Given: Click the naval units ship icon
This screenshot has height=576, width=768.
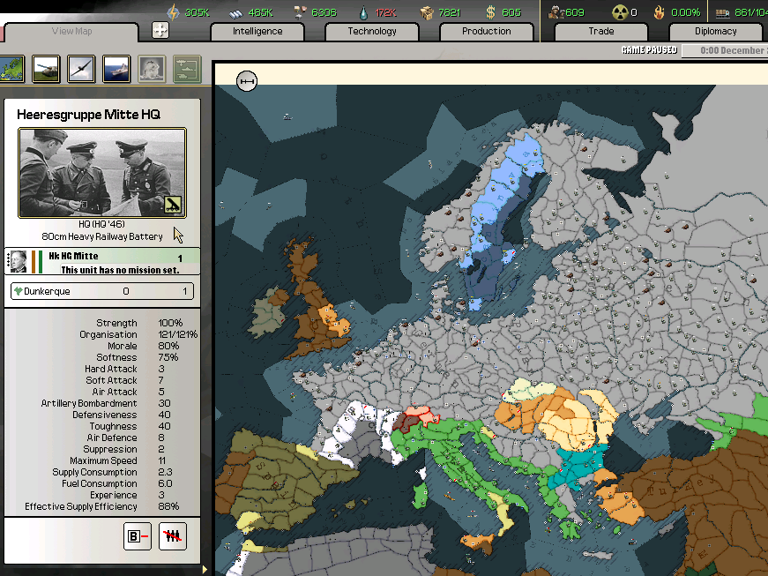Looking at the screenshot, I should pyautogui.click(x=116, y=69).
